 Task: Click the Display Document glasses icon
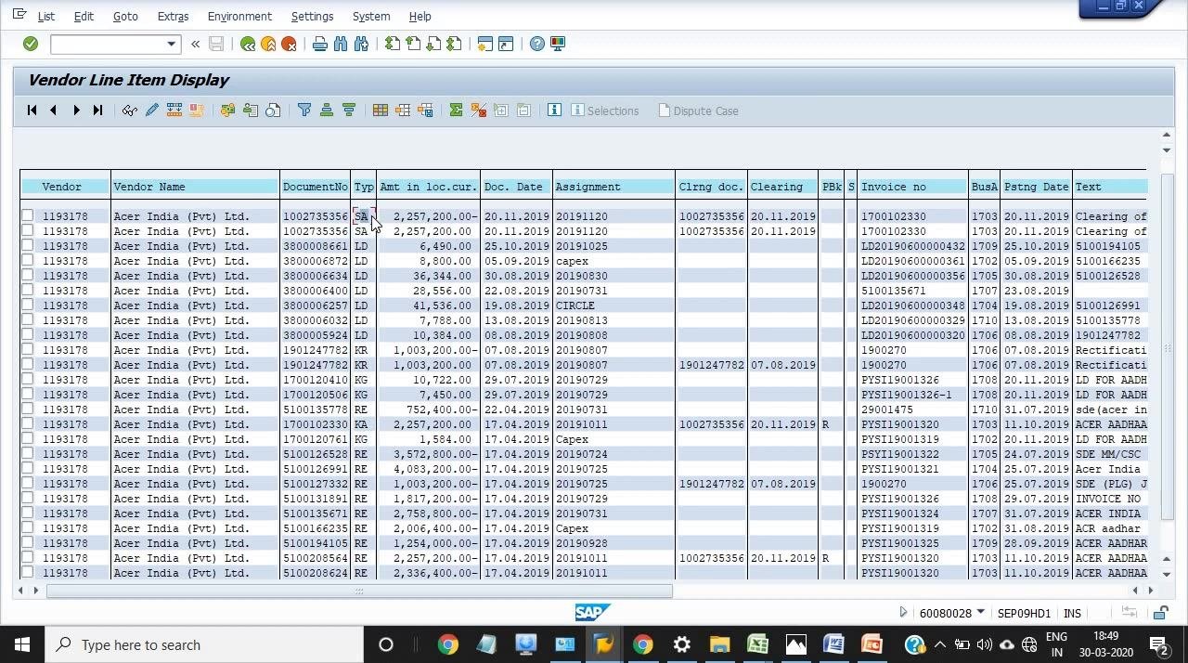(130, 110)
